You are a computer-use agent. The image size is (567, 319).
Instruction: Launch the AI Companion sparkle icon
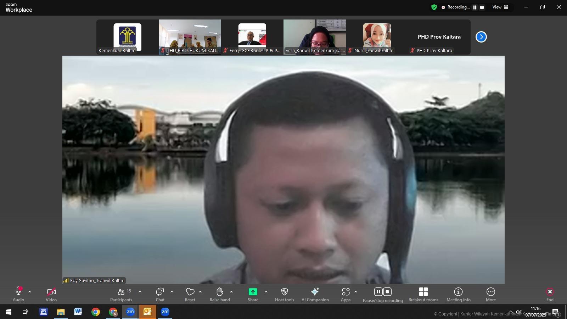point(315,292)
